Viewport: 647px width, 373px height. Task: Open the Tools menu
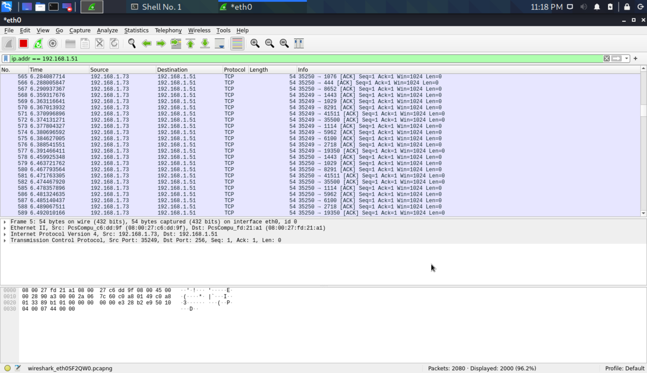223,30
